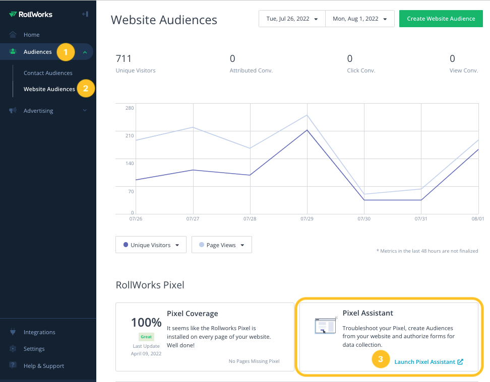Image resolution: width=490 pixels, height=382 pixels.
Task: Select Website Audiences submenu
Action: tap(49, 89)
